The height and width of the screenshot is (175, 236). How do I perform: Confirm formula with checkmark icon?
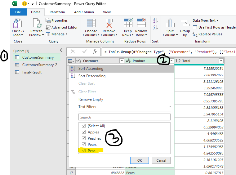click(84, 52)
